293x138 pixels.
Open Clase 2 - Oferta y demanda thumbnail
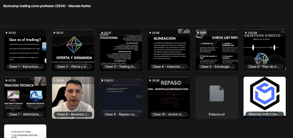tap(73, 50)
